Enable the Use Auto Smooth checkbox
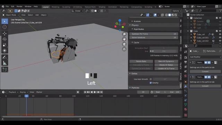222x125 pixels. 151,79
